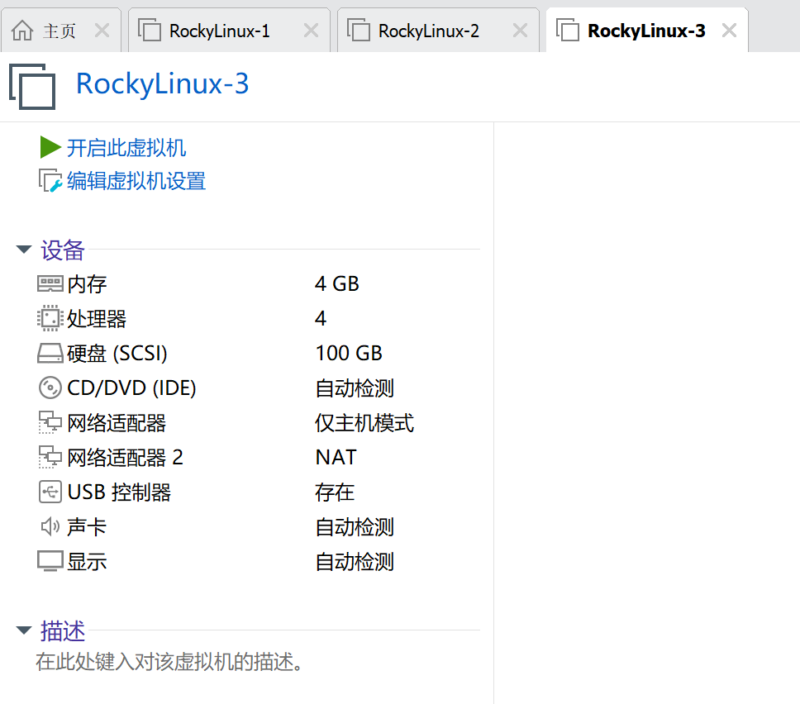The height and width of the screenshot is (704, 800).
Task: Click the NAT network value
Action: (x=336, y=457)
